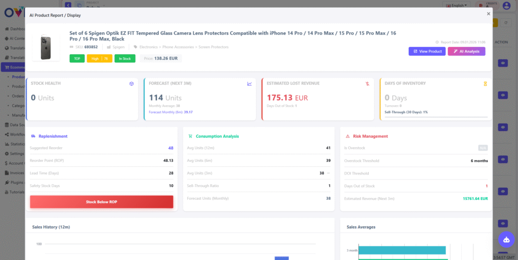Image resolution: width=518 pixels, height=260 pixels.
Task: Click the Consumption Analysis cart icon
Action: click(190, 136)
